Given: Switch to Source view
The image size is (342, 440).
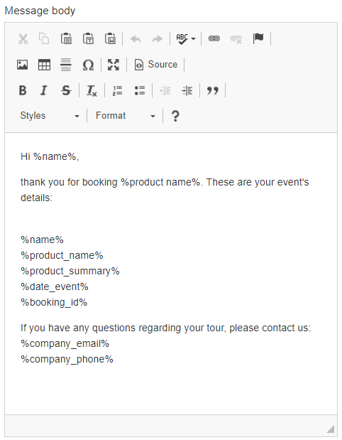Looking at the screenshot, I should point(155,65).
